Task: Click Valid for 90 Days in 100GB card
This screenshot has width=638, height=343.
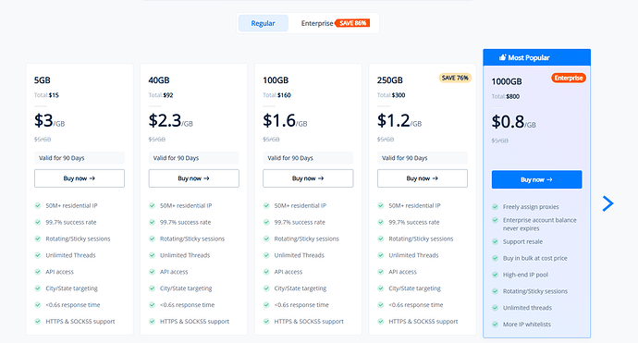Action: click(308, 158)
